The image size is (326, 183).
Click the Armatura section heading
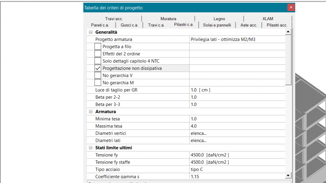(x=106, y=112)
